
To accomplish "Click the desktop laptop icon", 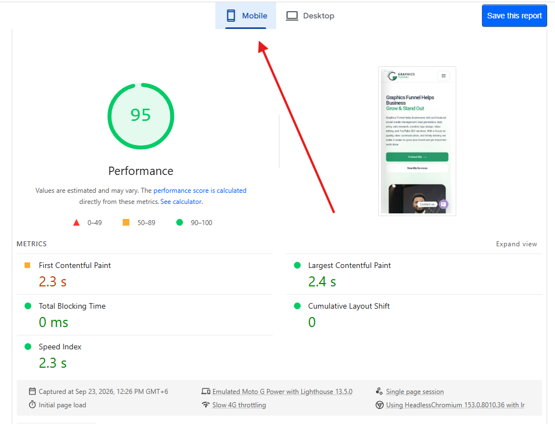I will [292, 16].
